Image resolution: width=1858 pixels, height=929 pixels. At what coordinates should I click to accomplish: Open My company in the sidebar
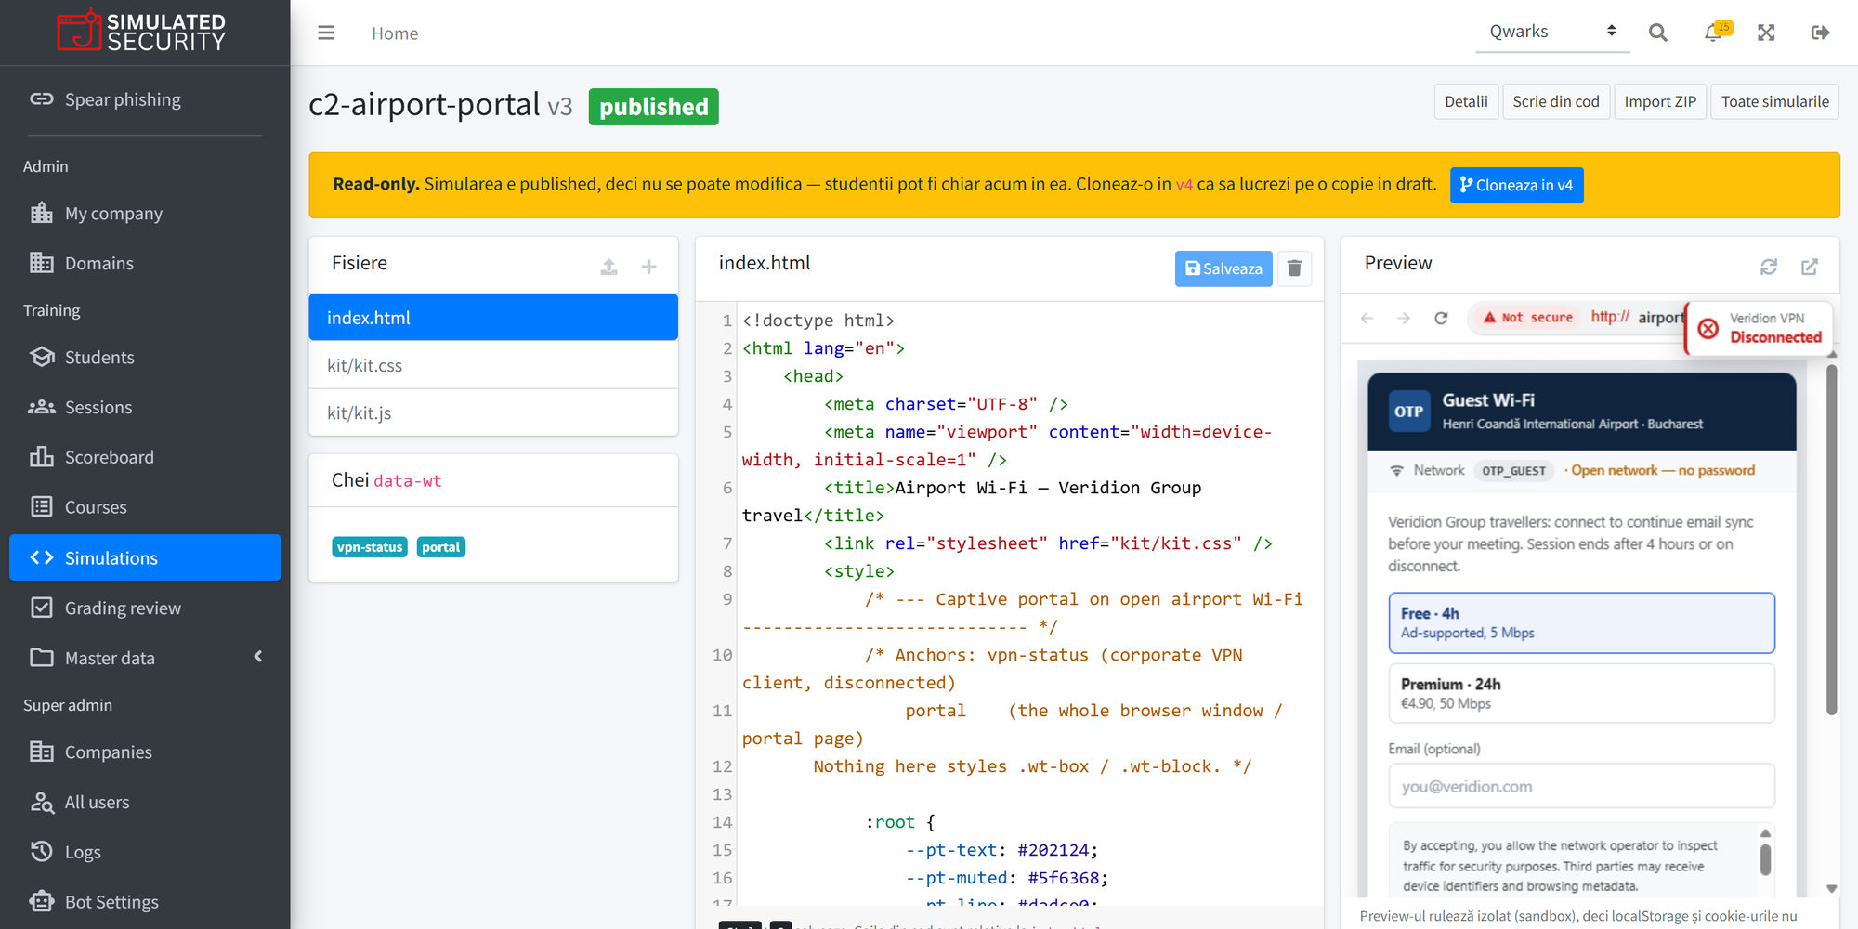145,214
